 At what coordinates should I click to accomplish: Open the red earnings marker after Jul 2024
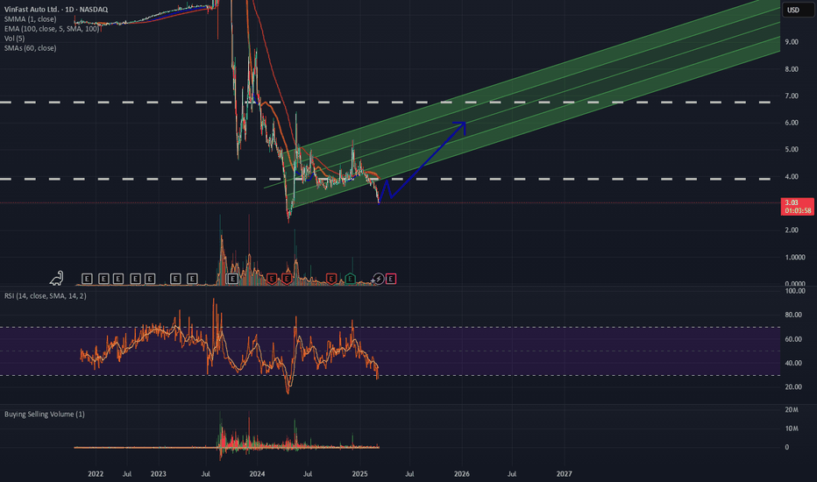click(330, 279)
